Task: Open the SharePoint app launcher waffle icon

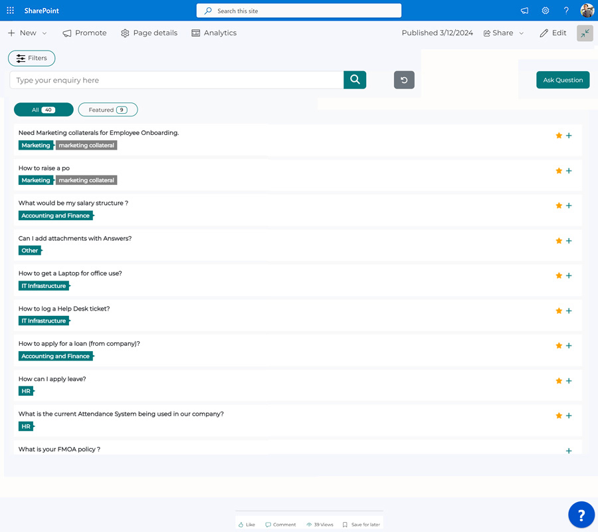Action: click(x=10, y=10)
